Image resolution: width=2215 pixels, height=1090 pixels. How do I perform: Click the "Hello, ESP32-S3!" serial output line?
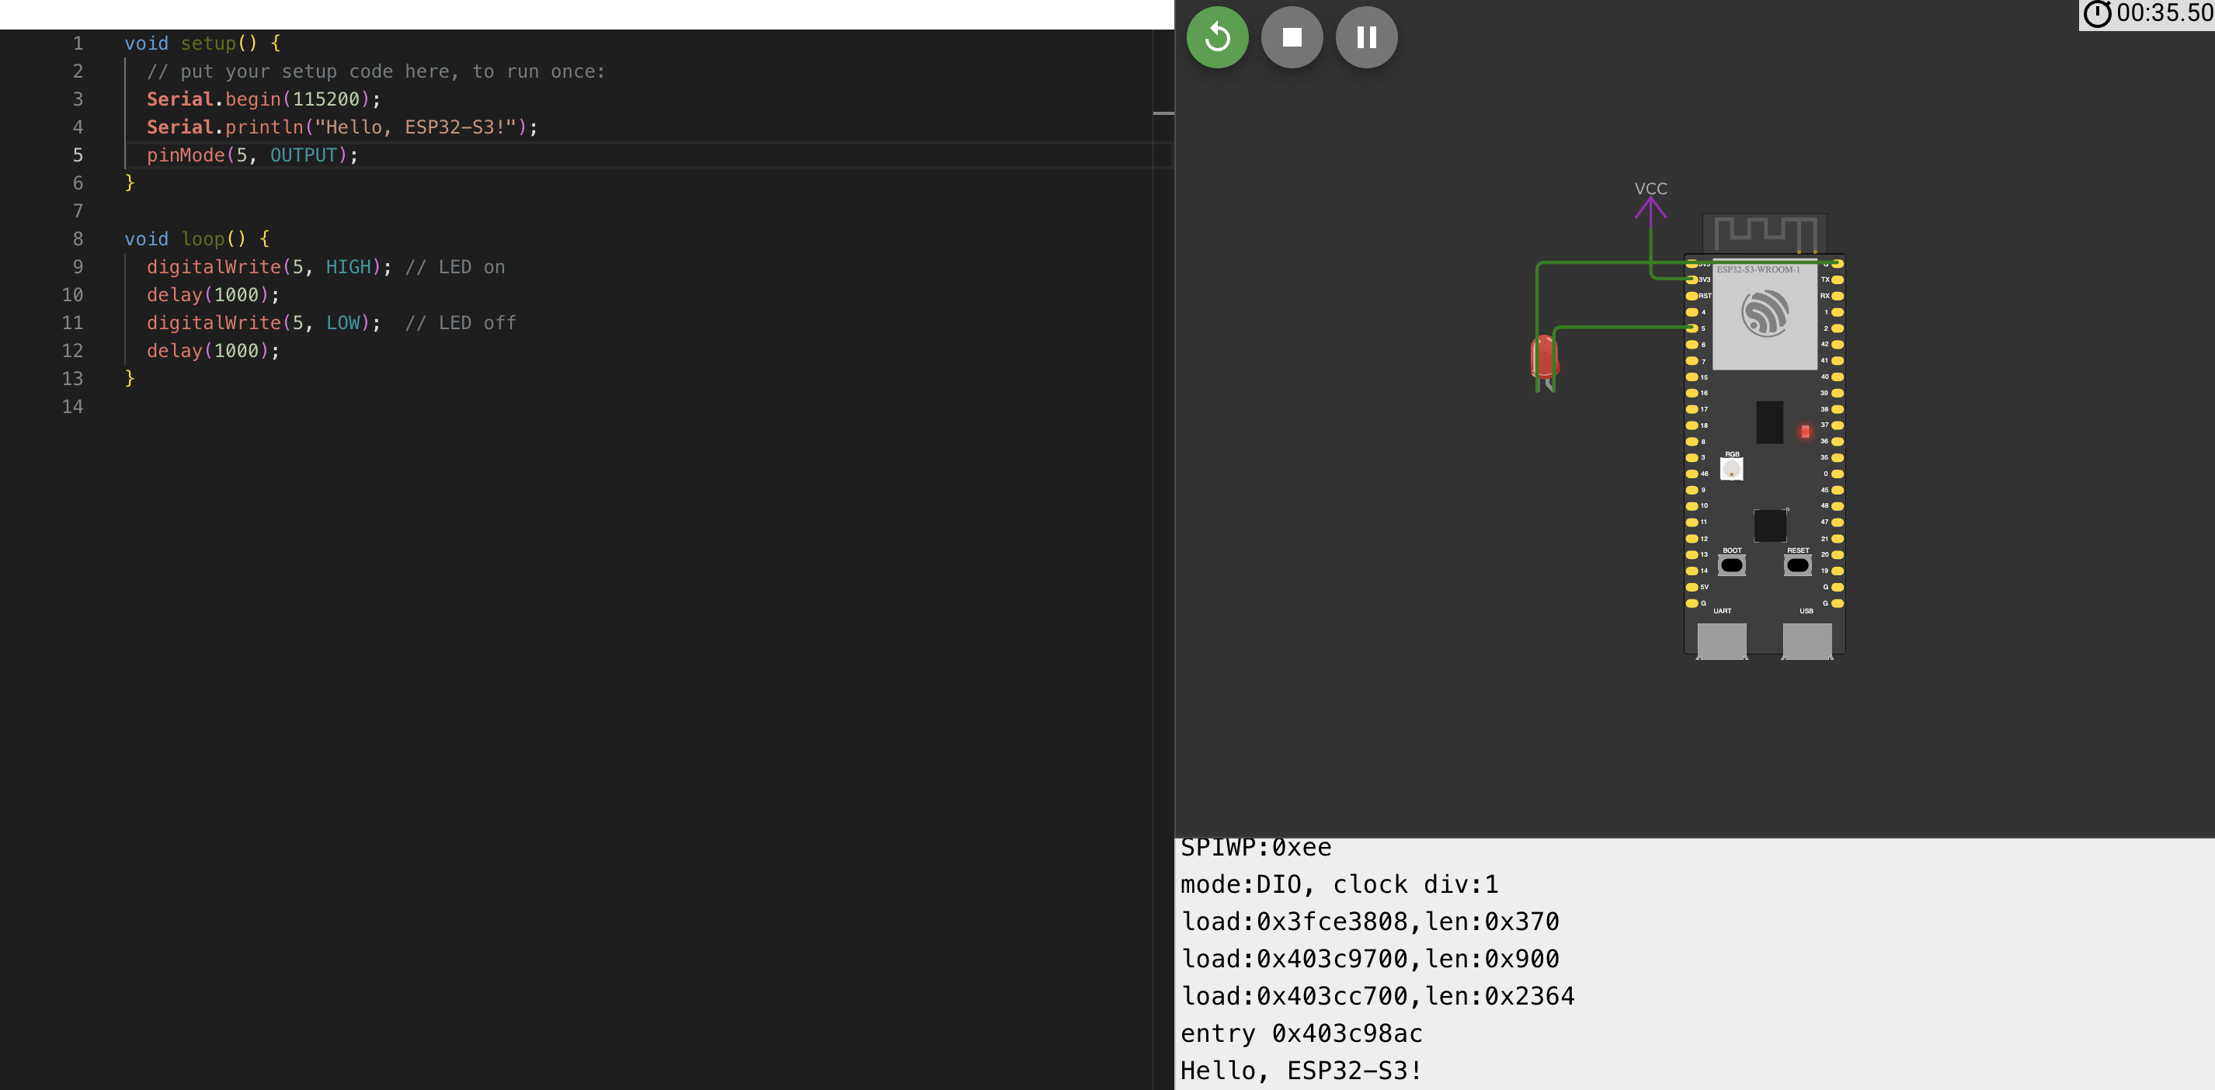[1301, 1071]
